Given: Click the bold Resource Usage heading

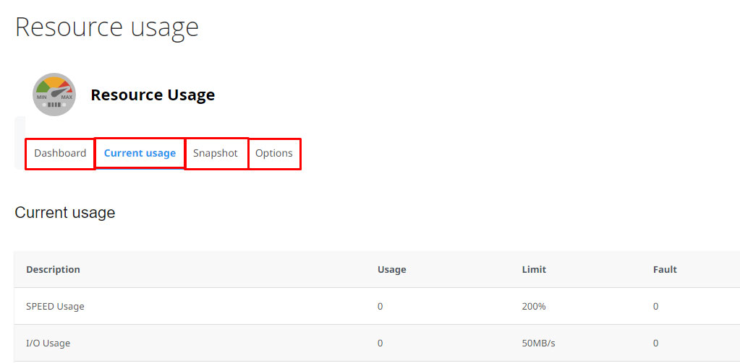Looking at the screenshot, I should point(153,95).
